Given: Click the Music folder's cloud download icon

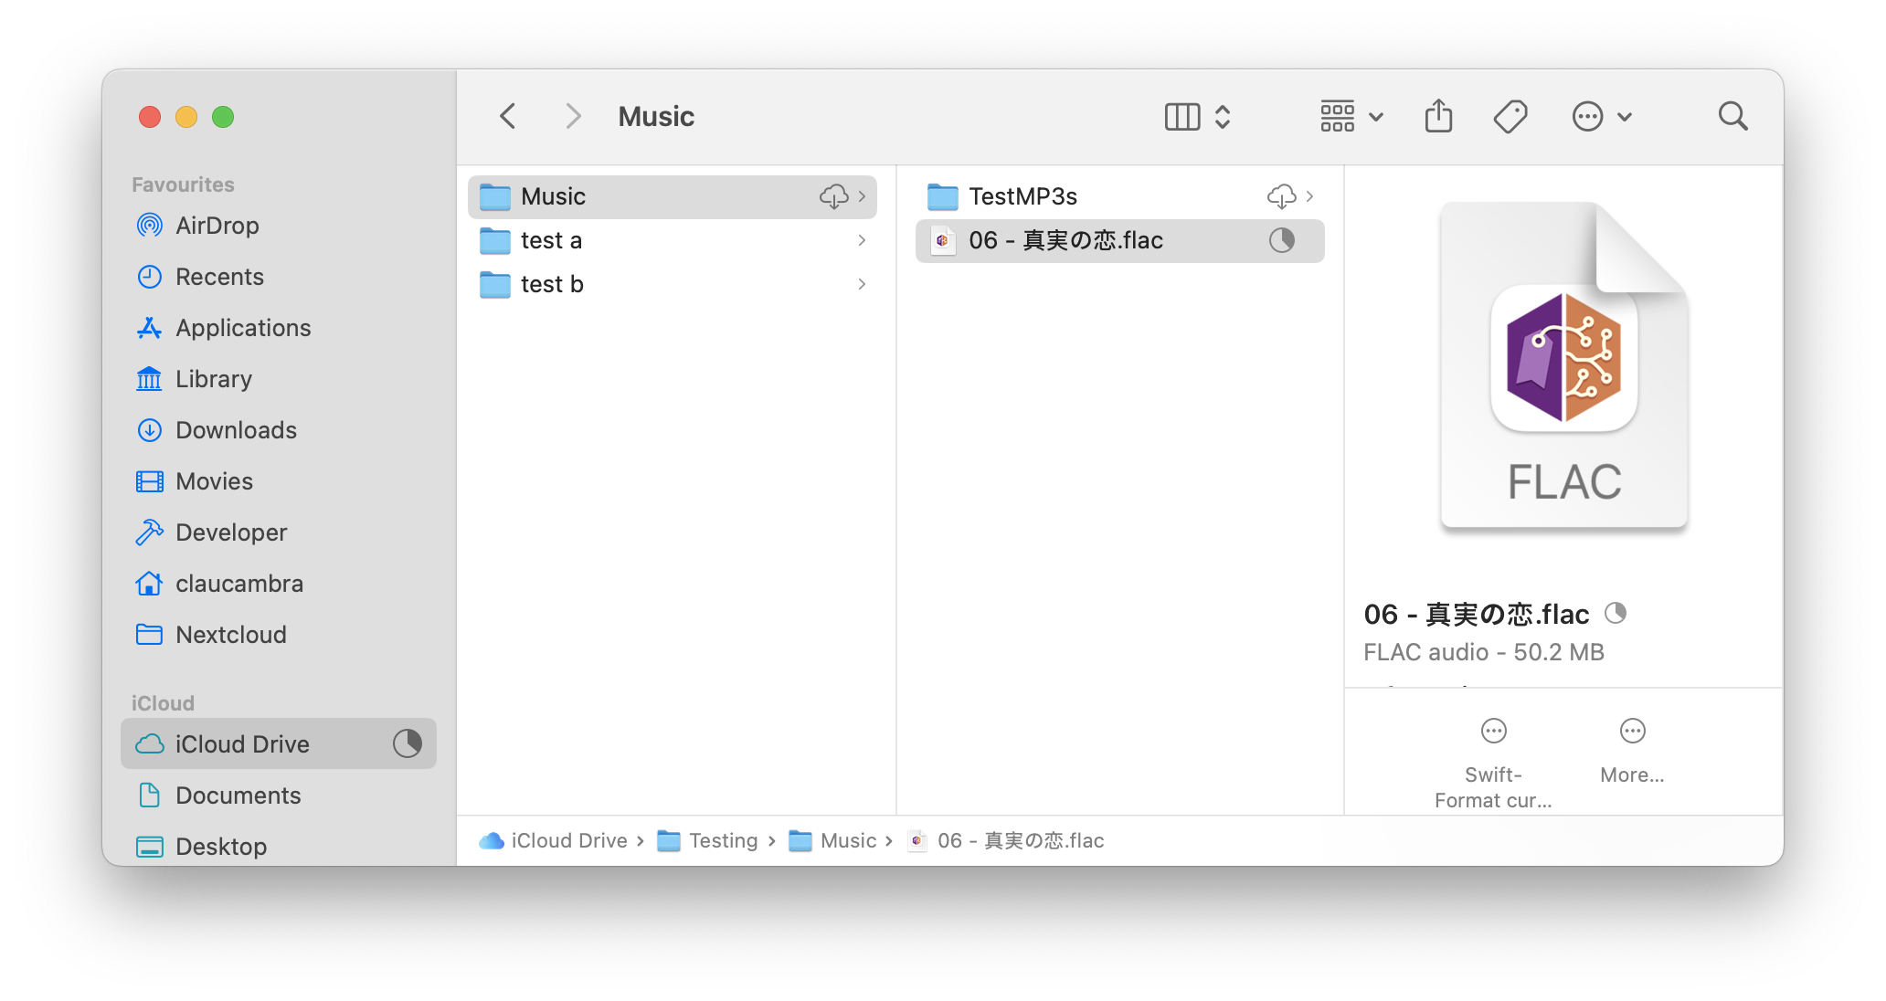Looking at the screenshot, I should pos(833,196).
